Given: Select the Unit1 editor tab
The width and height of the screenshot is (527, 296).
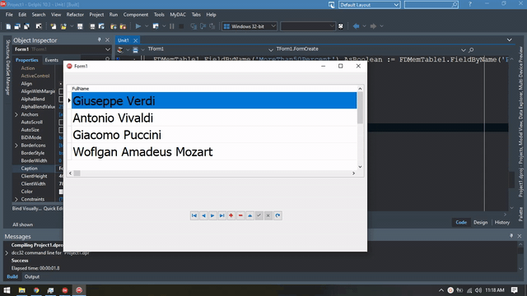Looking at the screenshot, I should (x=124, y=40).
